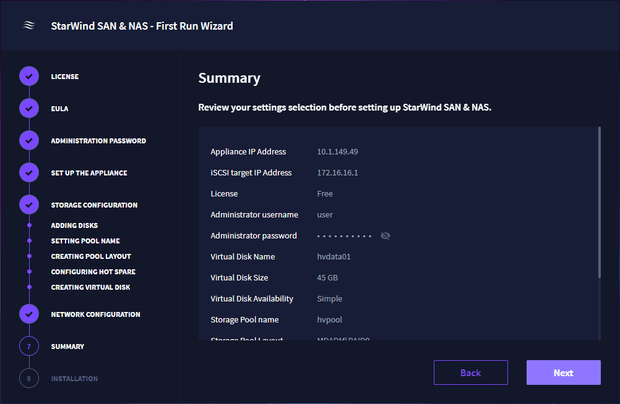Click the Back button

pos(470,372)
